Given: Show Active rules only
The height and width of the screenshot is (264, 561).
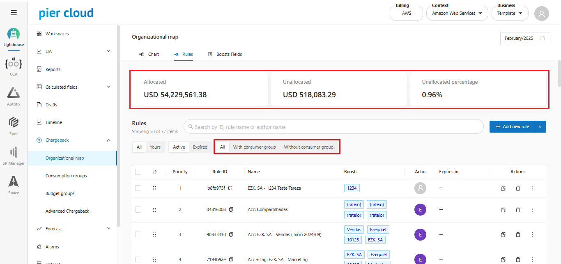Looking at the screenshot, I should pos(179,147).
